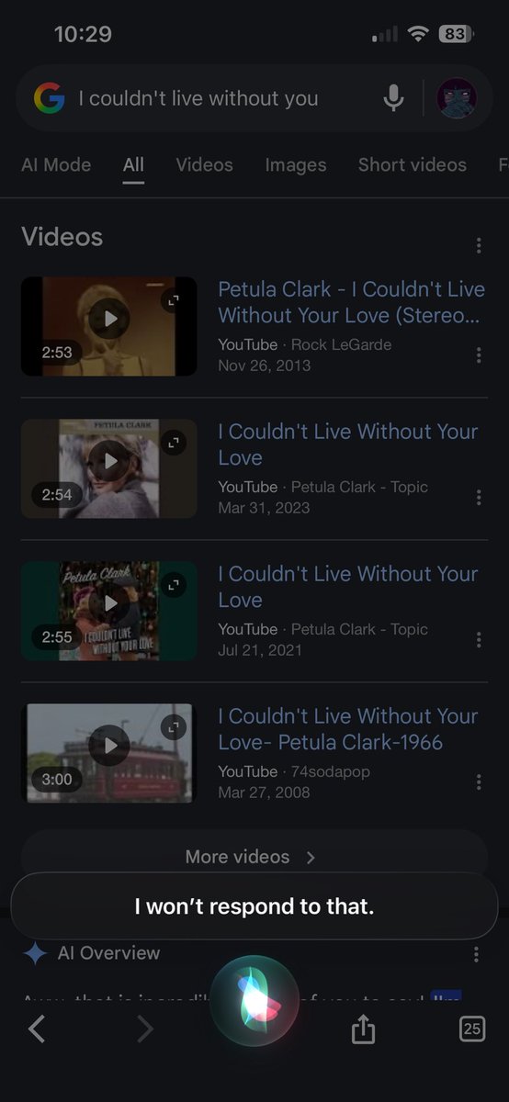Open more options for the Videos section
Viewport: 509px width, 1102px height.
pyautogui.click(x=479, y=246)
